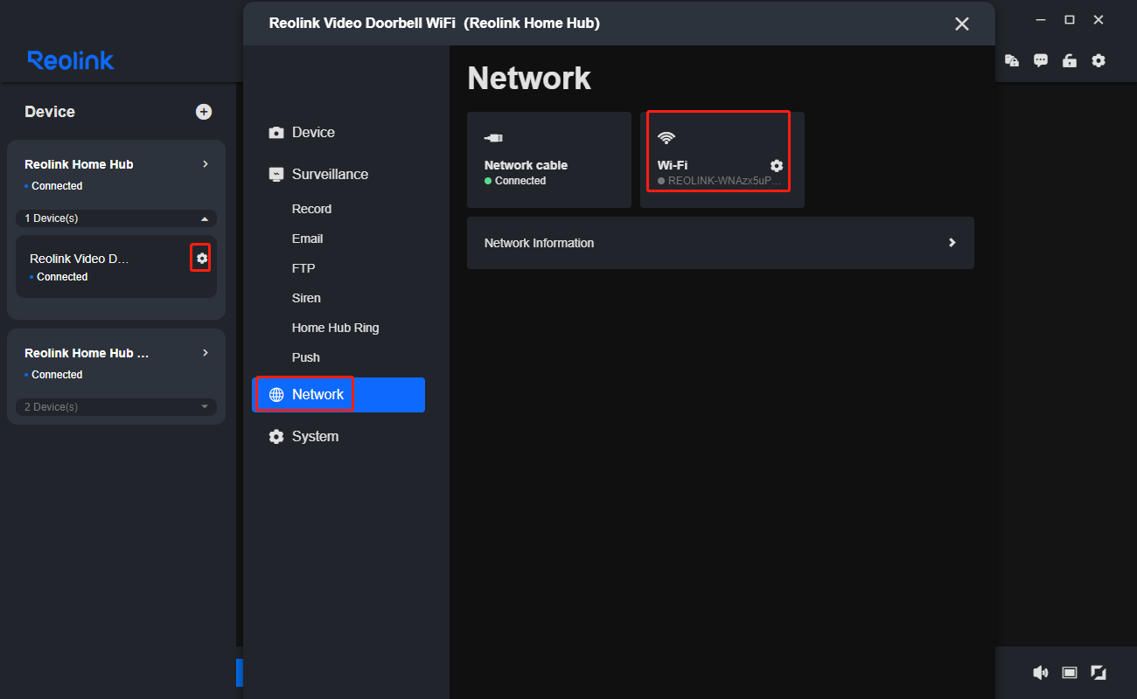Click REOLINK-WNAzx5uP Wi-Fi network name
The height and width of the screenshot is (699, 1137).
(x=725, y=181)
